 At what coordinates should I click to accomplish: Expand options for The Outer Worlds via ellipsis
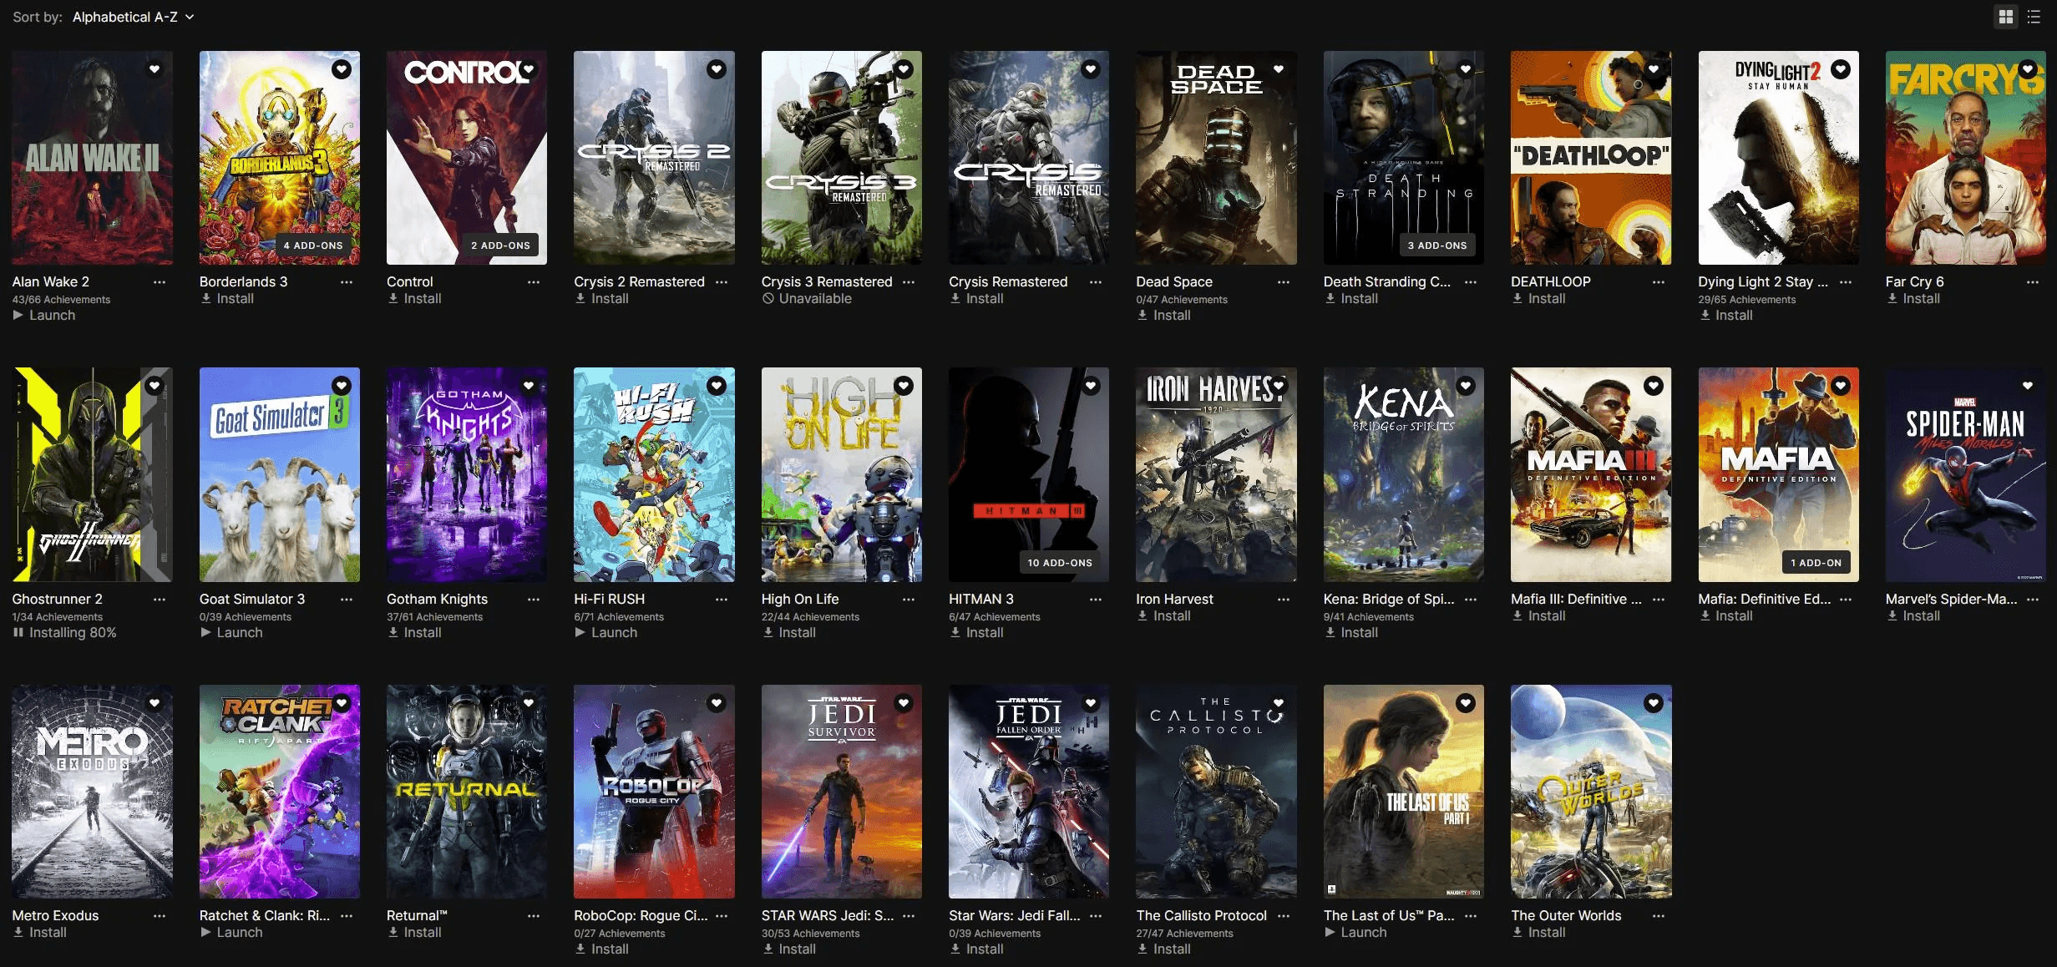(1656, 915)
